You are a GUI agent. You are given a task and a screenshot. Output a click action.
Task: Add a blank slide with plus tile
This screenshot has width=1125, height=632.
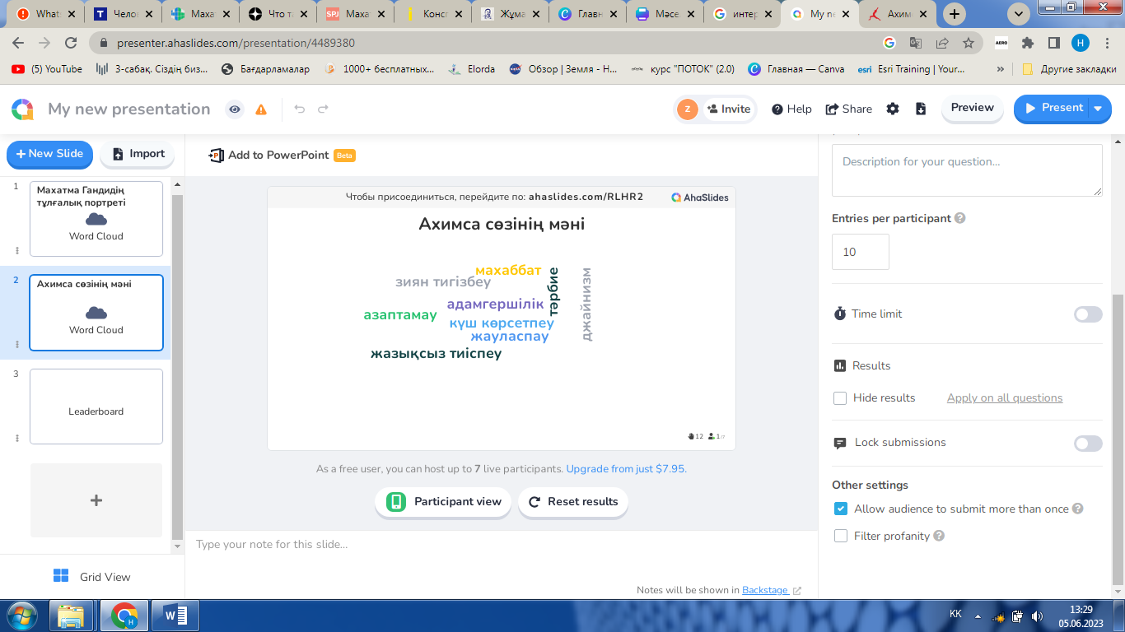tap(96, 500)
